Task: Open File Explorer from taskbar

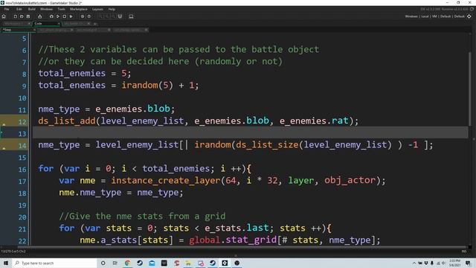Action: point(188,263)
